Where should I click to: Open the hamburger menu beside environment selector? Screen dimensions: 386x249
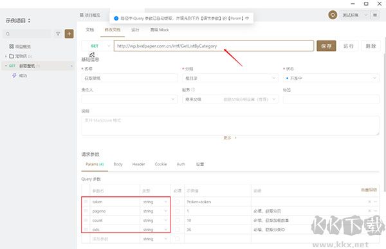click(375, 15)
